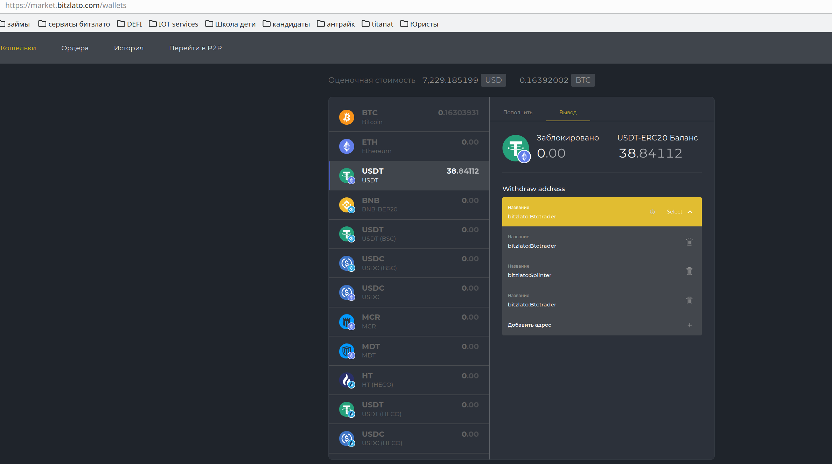Switch to the Пополнить tab
The width and height of the screenshot is (832, 464).
point(517,113)
